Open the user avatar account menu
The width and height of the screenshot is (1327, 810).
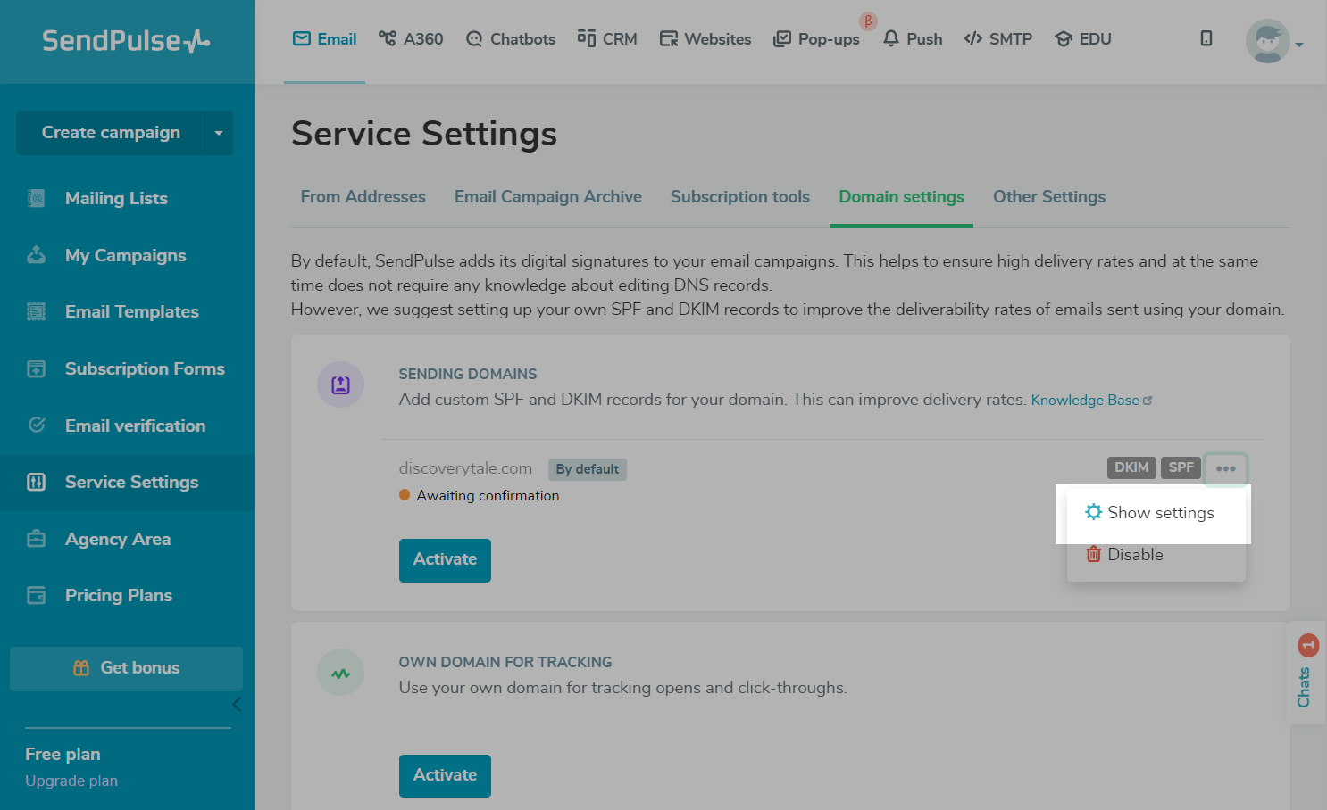click(x=1270, y=41)
